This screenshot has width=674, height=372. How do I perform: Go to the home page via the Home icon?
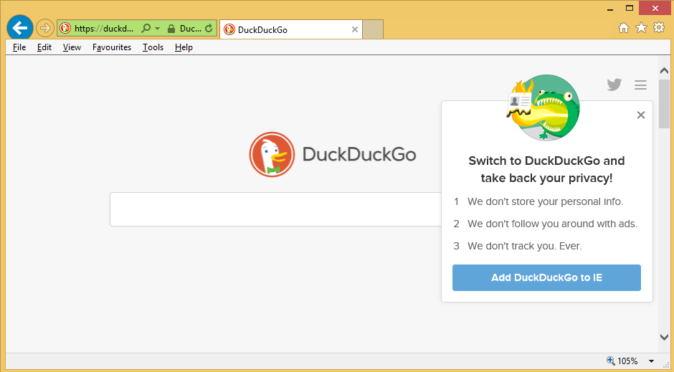point(623,28)
